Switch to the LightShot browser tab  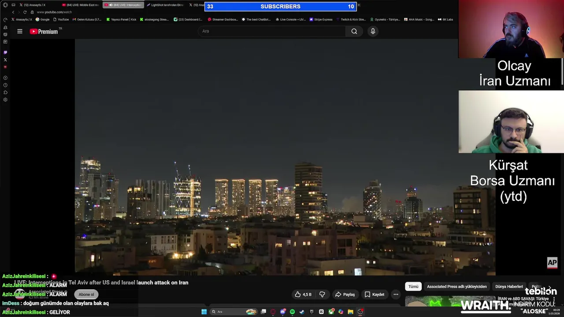(165, 5)
